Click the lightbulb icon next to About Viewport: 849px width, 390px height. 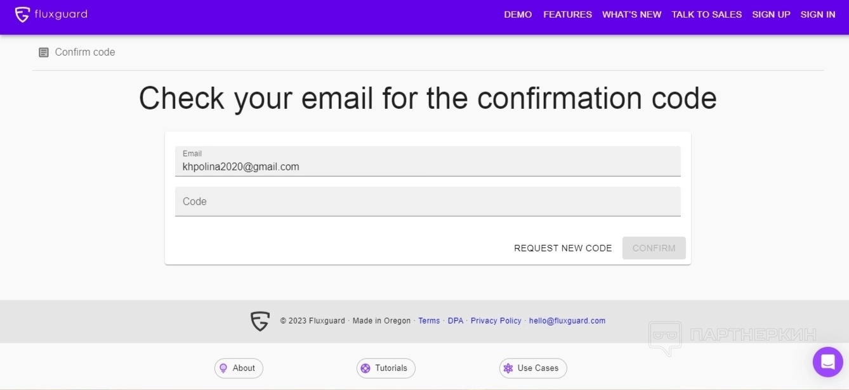tap(223, 368)
